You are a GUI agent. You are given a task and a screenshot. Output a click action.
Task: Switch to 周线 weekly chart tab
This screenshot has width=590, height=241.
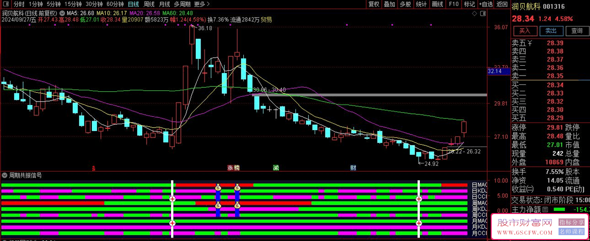coord(149,4)
